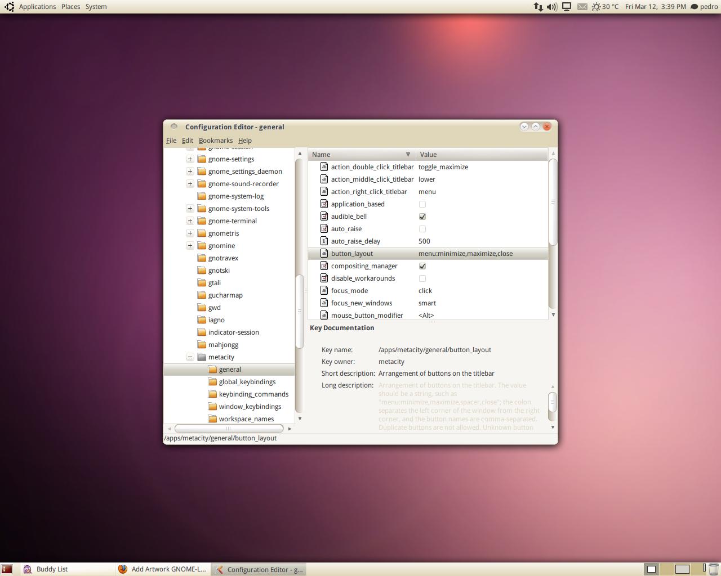Click the clock showing Fri Mar 12, 3:39 PM
721x576 pixels.
click(x=655, y=7)
